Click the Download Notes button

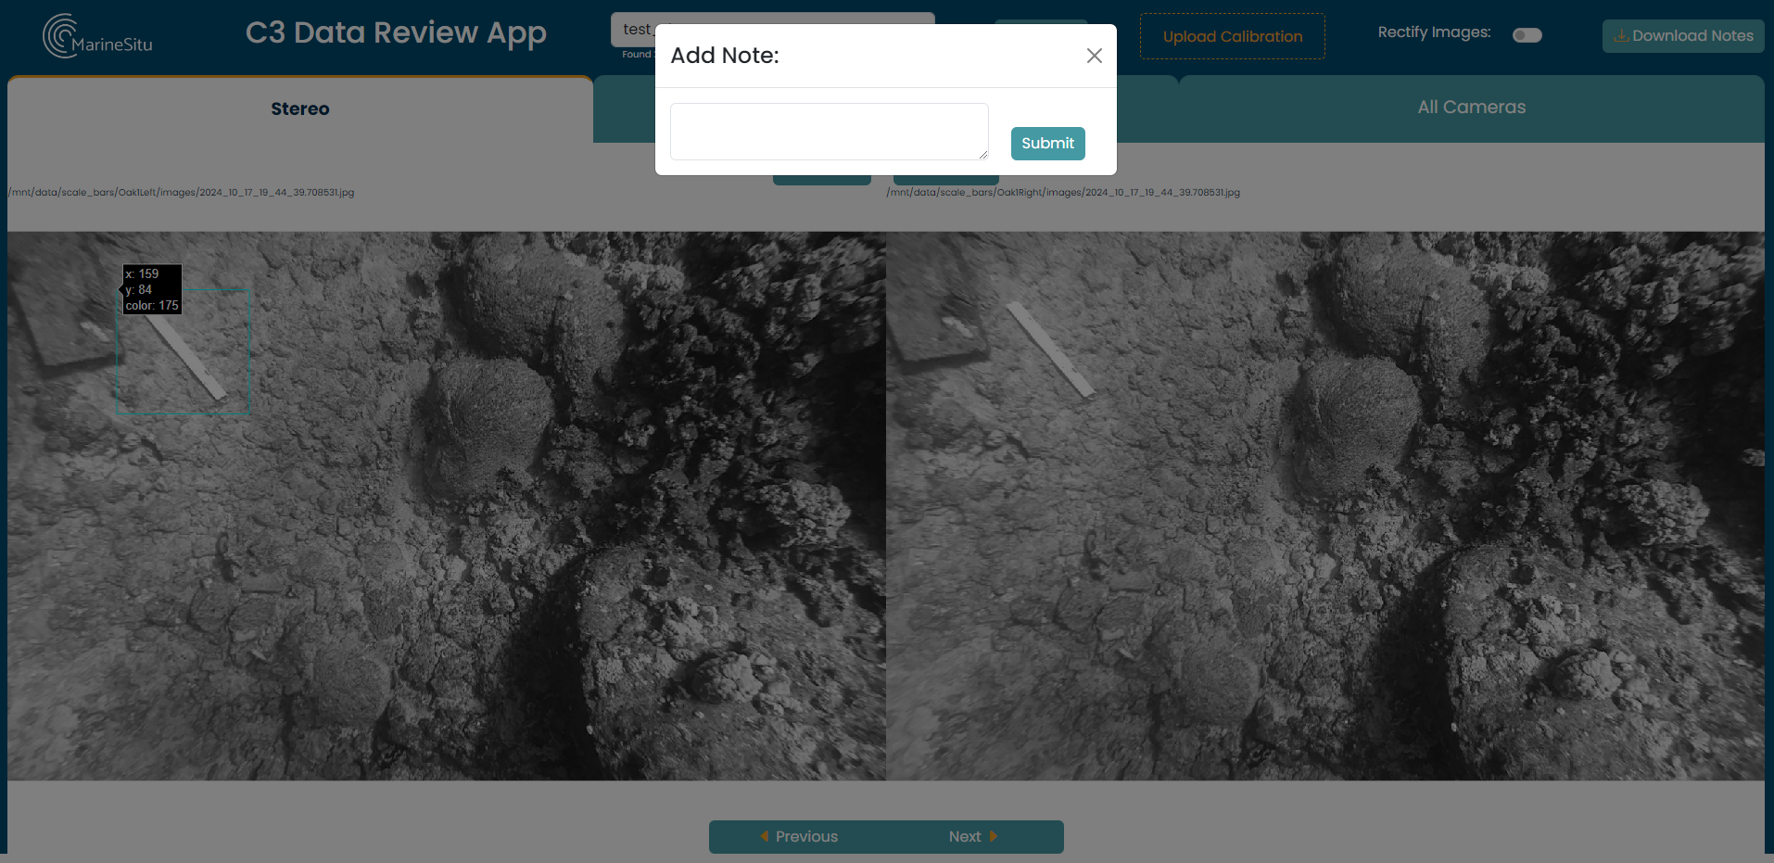click(x=1683, y=36)
